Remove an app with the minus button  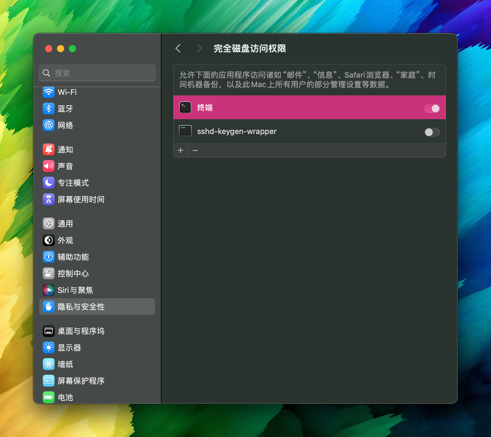pyautogui.click(x=195, y=150)
